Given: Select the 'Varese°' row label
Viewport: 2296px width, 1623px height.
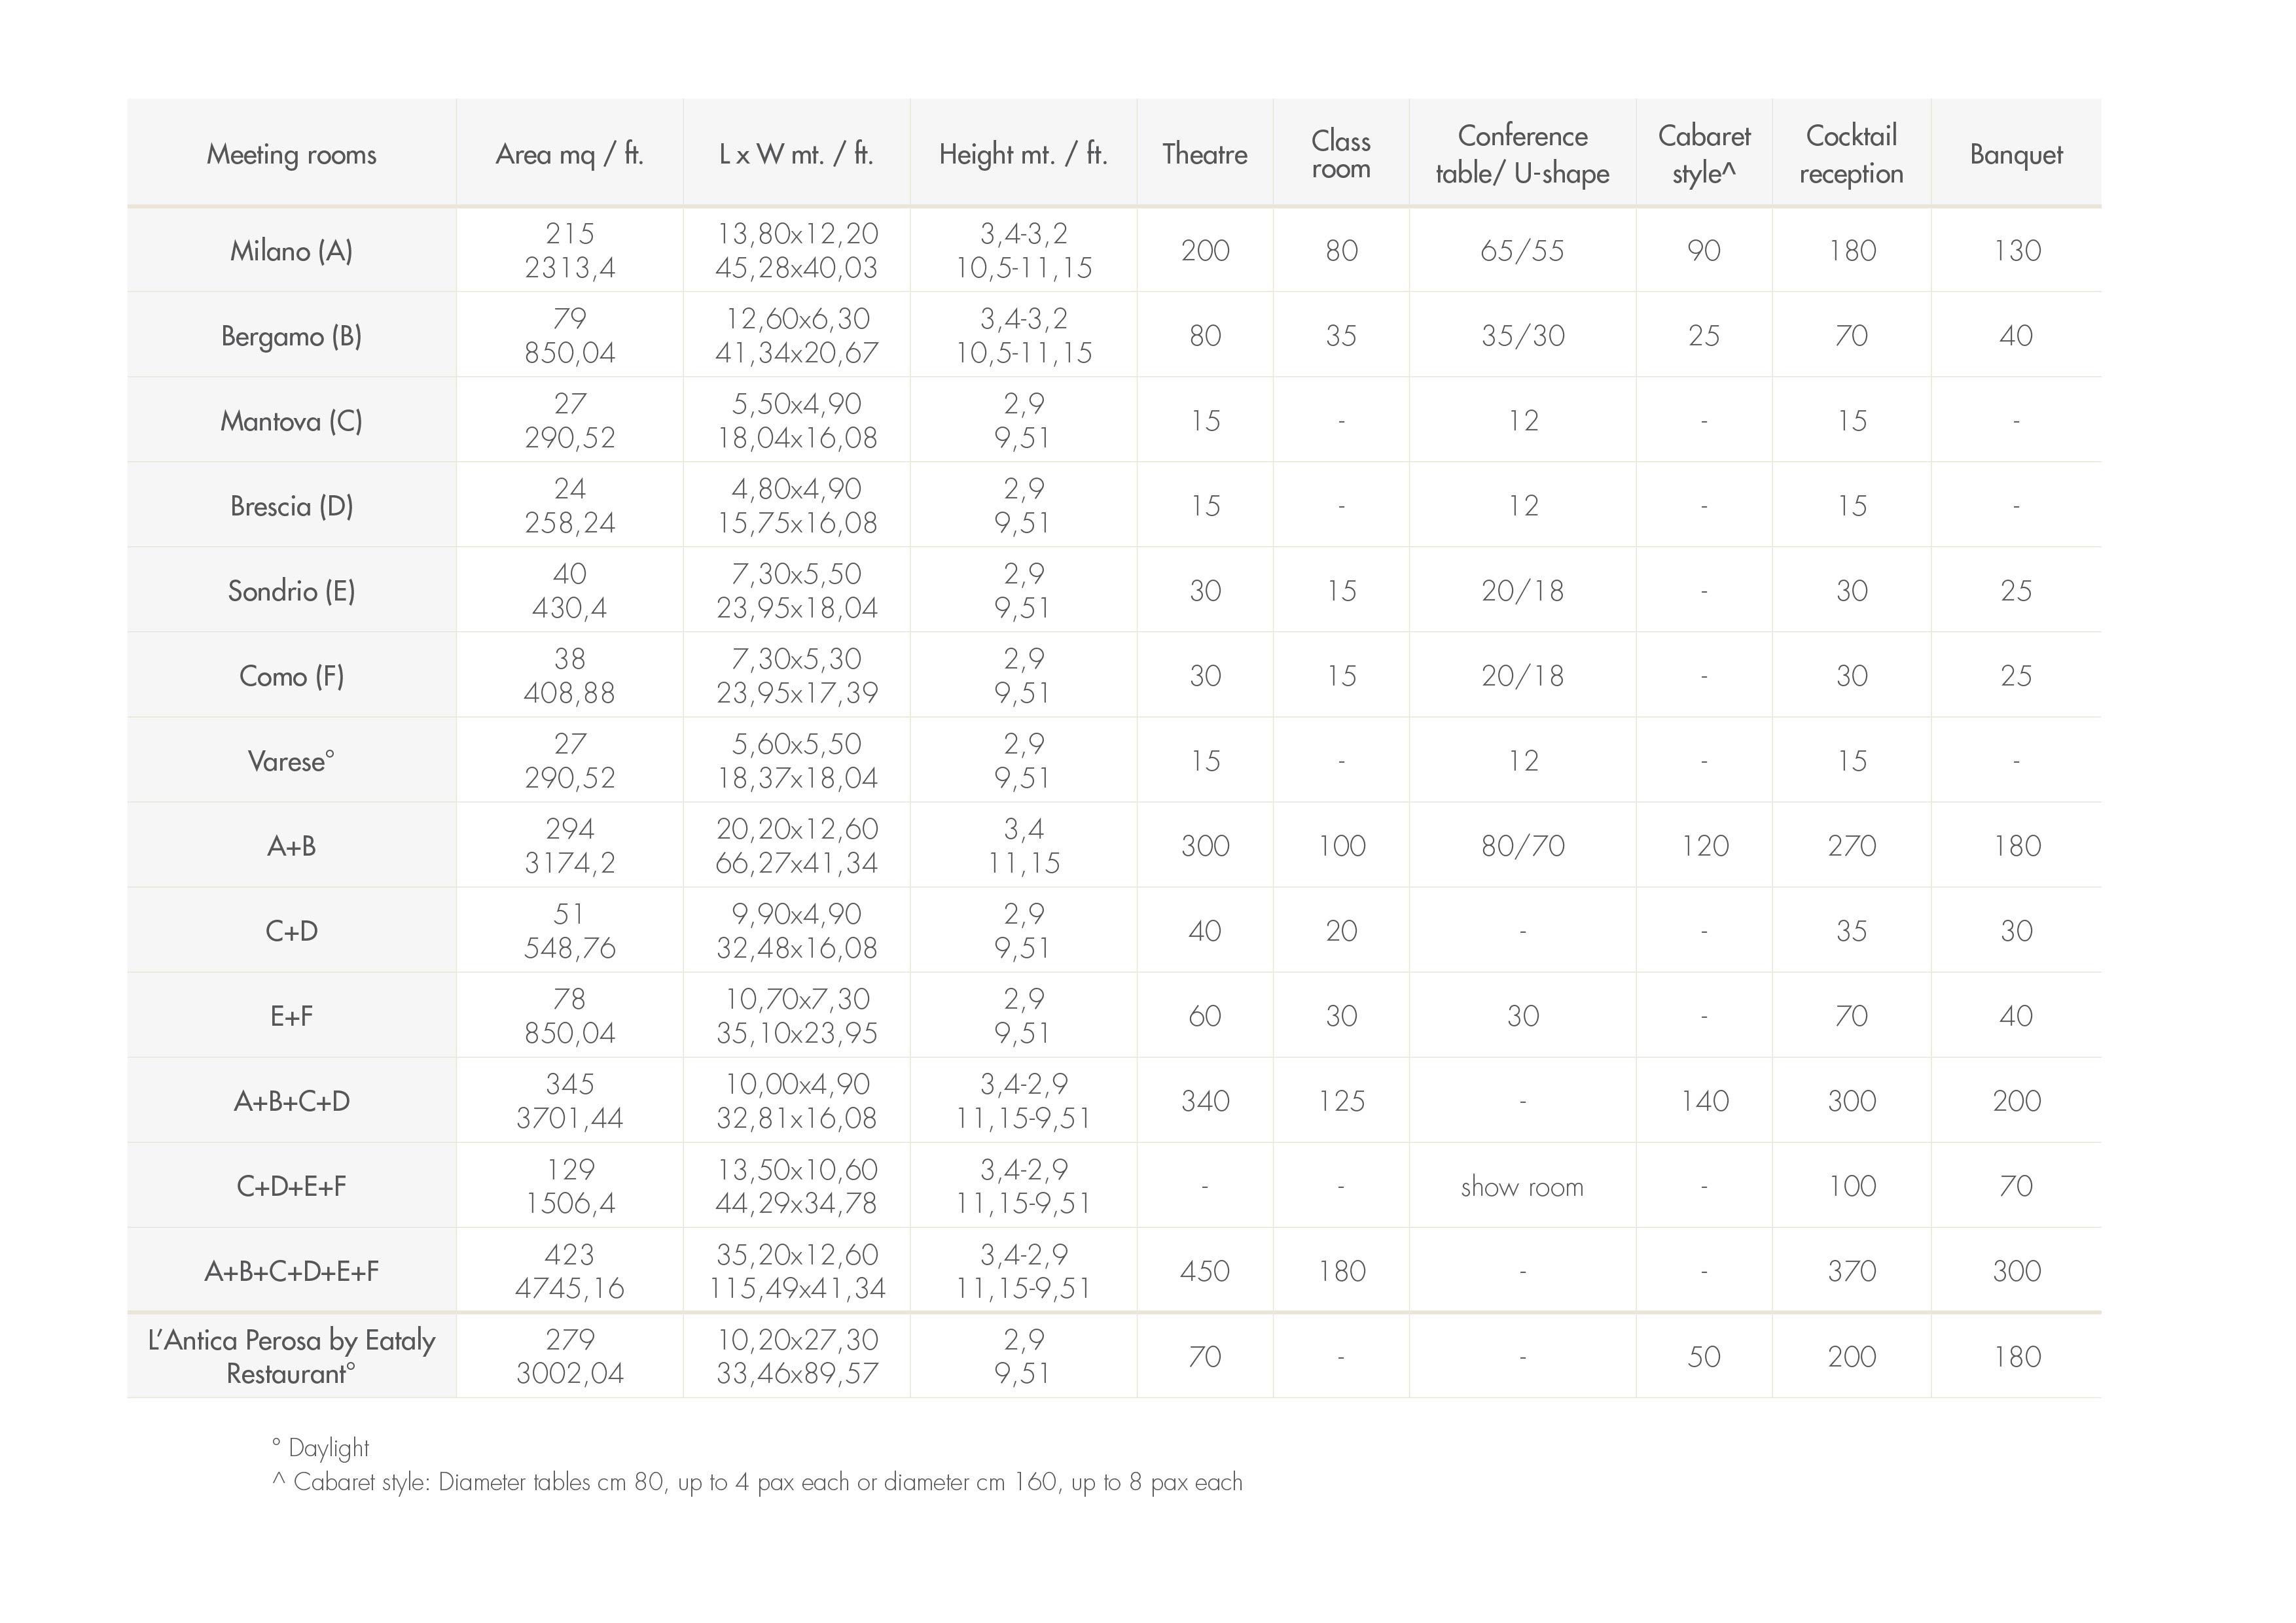Looking at the screenshot, I should click(x=291, y=761).
